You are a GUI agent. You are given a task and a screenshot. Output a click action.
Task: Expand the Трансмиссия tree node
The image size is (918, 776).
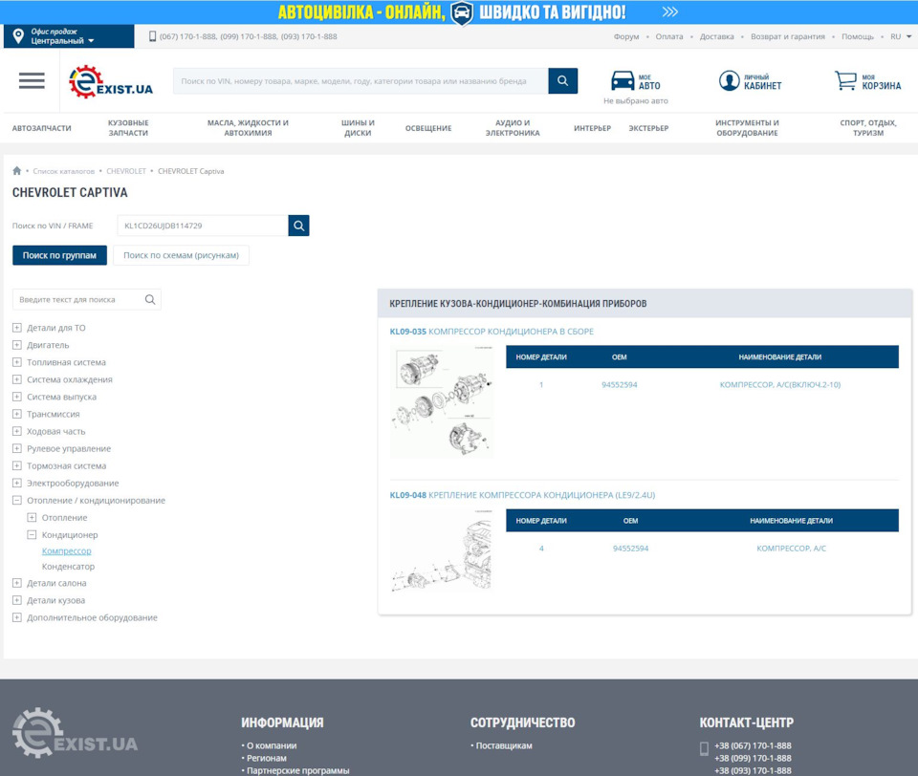(x=17, y=414)
